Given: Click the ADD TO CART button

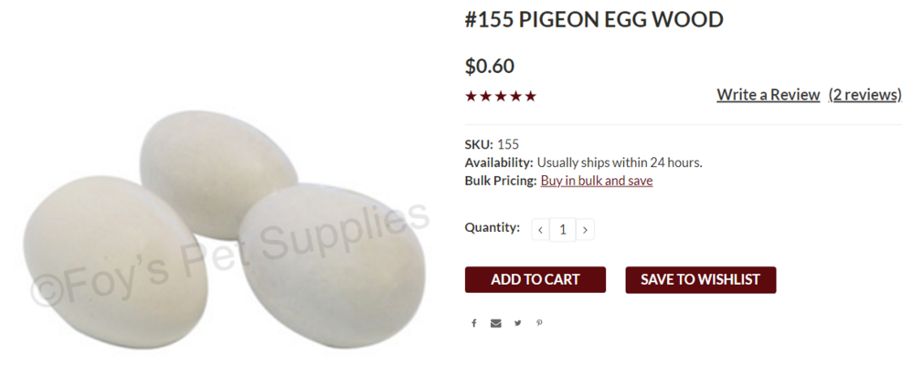Looking at the screenshot, I should tap(536, 279).
